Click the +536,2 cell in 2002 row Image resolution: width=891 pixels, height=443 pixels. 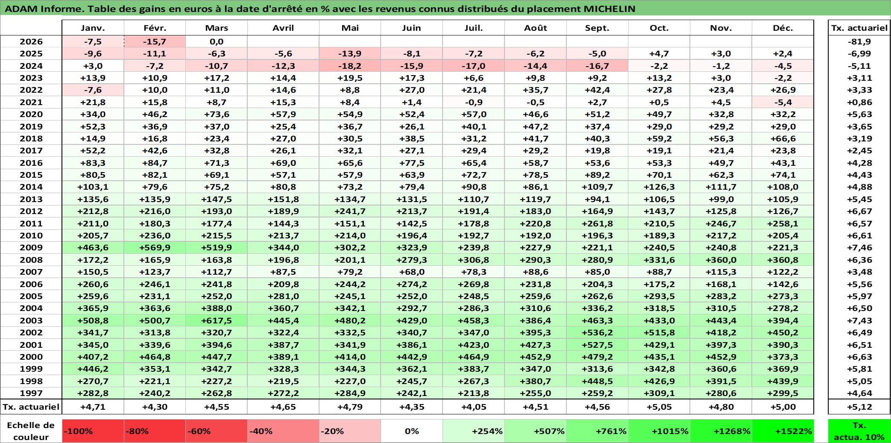(x=598, y=332)
